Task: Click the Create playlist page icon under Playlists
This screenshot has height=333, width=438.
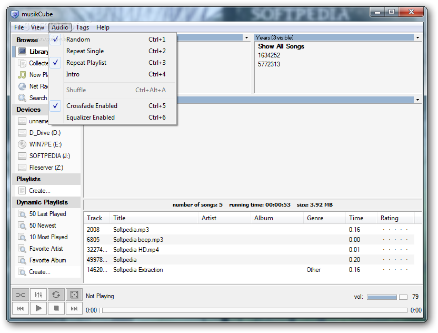Action: click(x=22, y=190)
